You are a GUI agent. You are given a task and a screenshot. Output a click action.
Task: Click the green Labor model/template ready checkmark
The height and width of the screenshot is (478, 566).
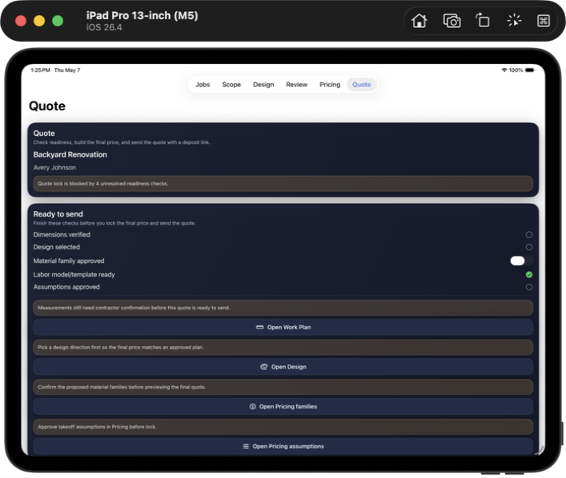point(529,275)
